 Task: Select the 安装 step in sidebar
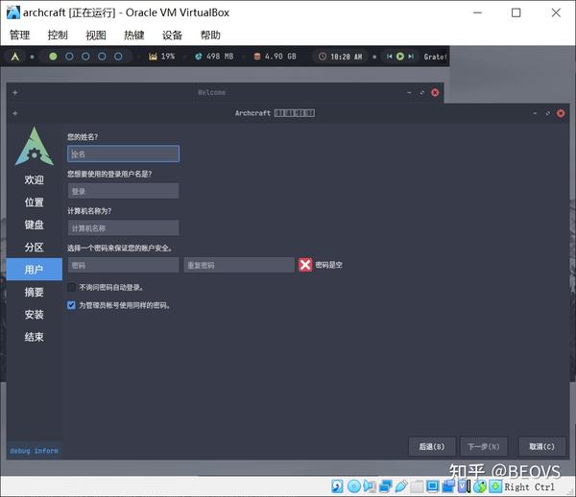35,314
